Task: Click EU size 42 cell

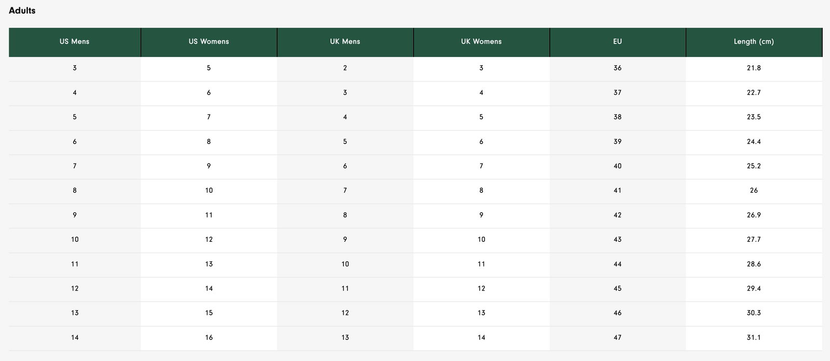Action: (x=617, y=215)
